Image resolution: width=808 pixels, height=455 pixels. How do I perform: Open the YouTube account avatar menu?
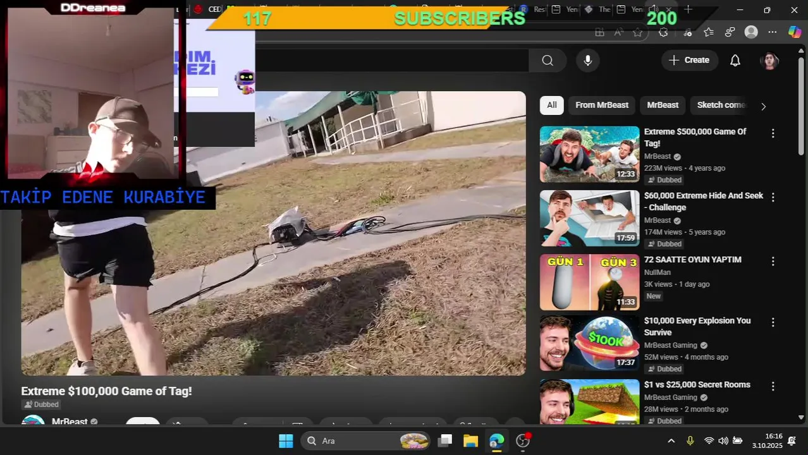click(x=769, y=60)
